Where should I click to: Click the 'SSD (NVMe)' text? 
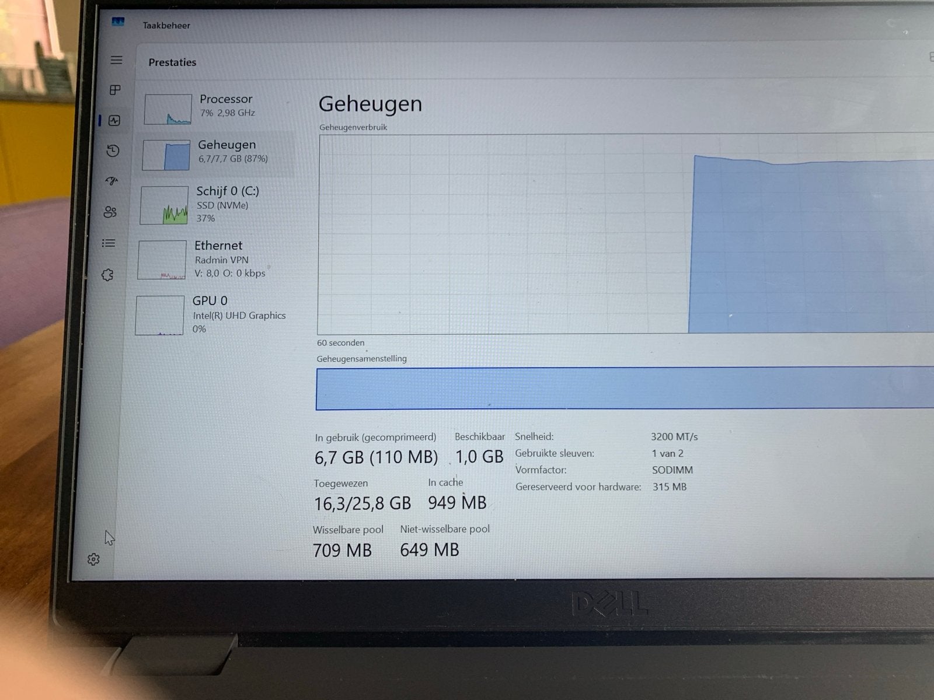coord(222,205)
